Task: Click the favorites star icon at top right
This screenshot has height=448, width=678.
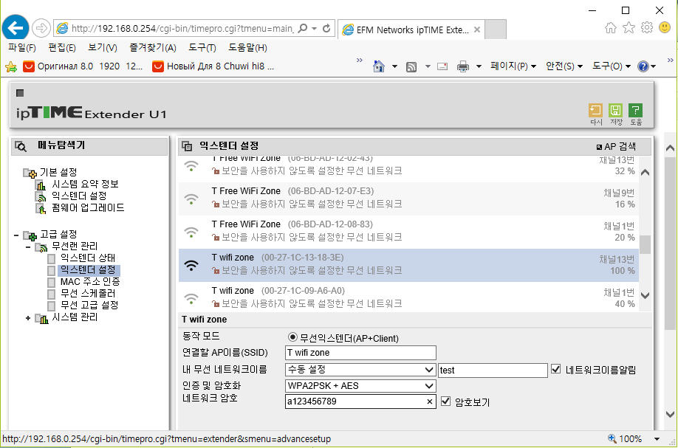Action: pos(629,28)
